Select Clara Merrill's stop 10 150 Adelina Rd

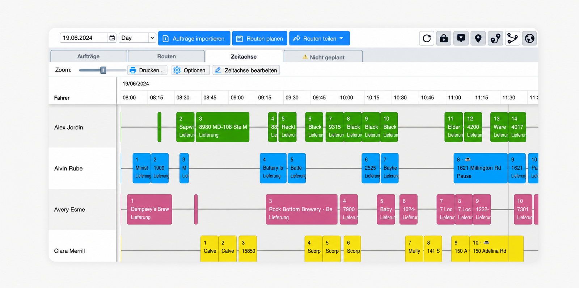[x=496, y=249]
